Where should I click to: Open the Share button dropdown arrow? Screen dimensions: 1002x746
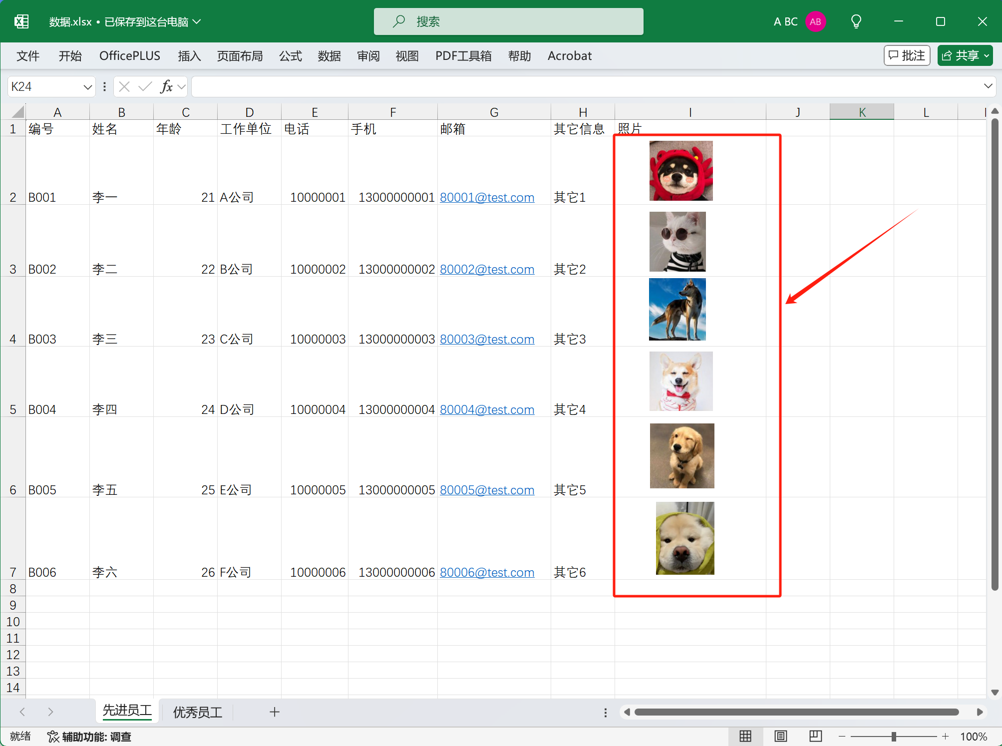[987, 56]
